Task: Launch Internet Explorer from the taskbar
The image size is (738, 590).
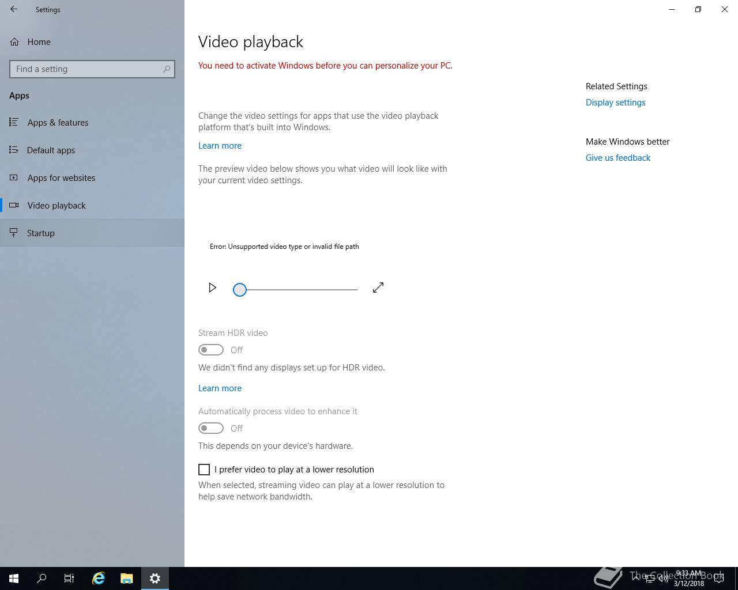Action: [99, 578]
